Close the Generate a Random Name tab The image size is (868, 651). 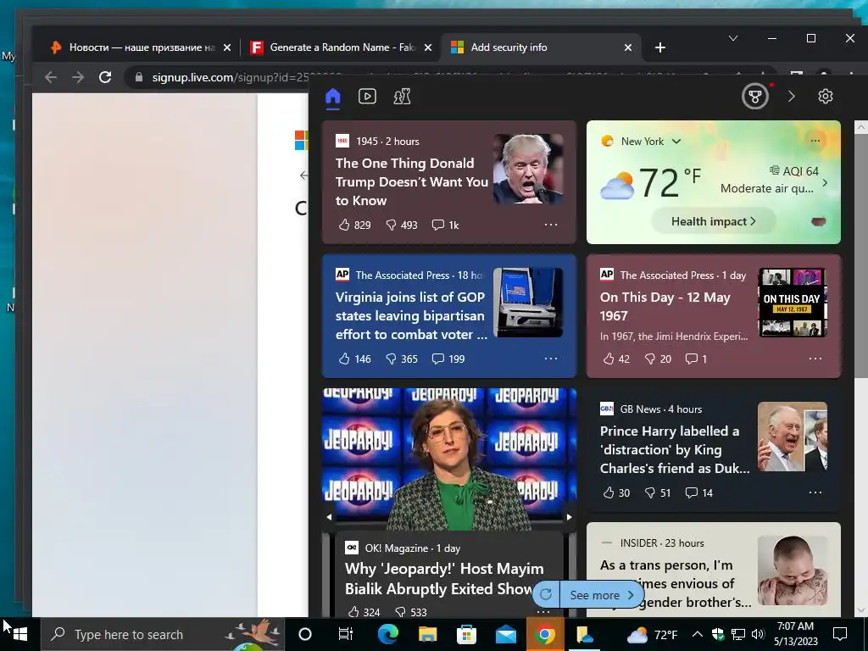pyautogui.click(x=428, y=47)
